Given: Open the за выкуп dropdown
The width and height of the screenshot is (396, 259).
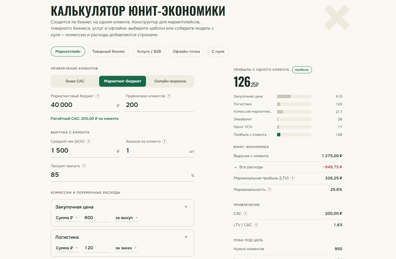Looking at the screenshot, I should pos(127,218).
